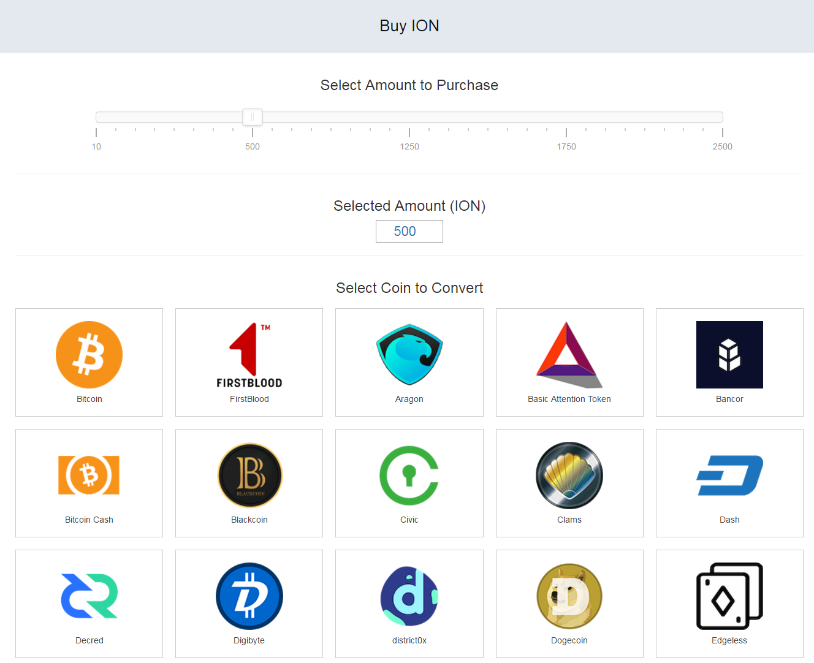Click the Bitcoin label text

point(89,399)
